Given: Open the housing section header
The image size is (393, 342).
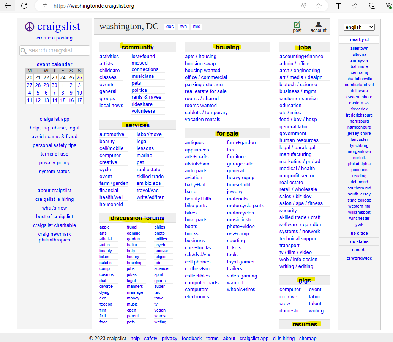Looking at the screenshot, I should (x=227, y=47).
